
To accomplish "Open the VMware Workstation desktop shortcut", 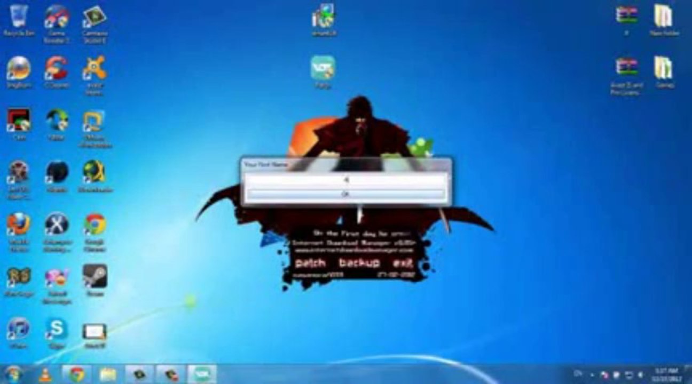I will (95, 128).
